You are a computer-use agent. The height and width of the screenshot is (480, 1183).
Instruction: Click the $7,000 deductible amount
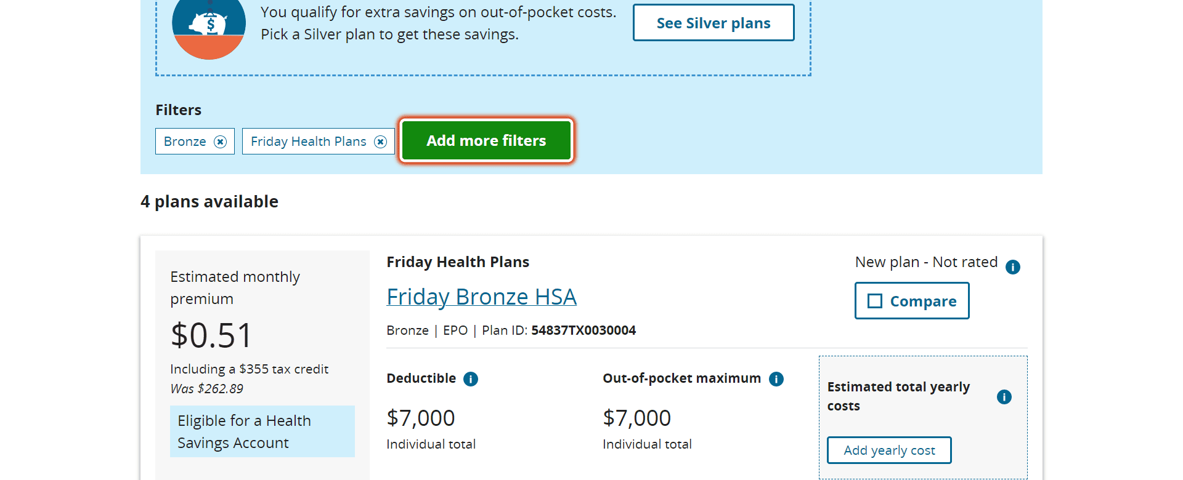pyautogui.click(x=421, y=418)
